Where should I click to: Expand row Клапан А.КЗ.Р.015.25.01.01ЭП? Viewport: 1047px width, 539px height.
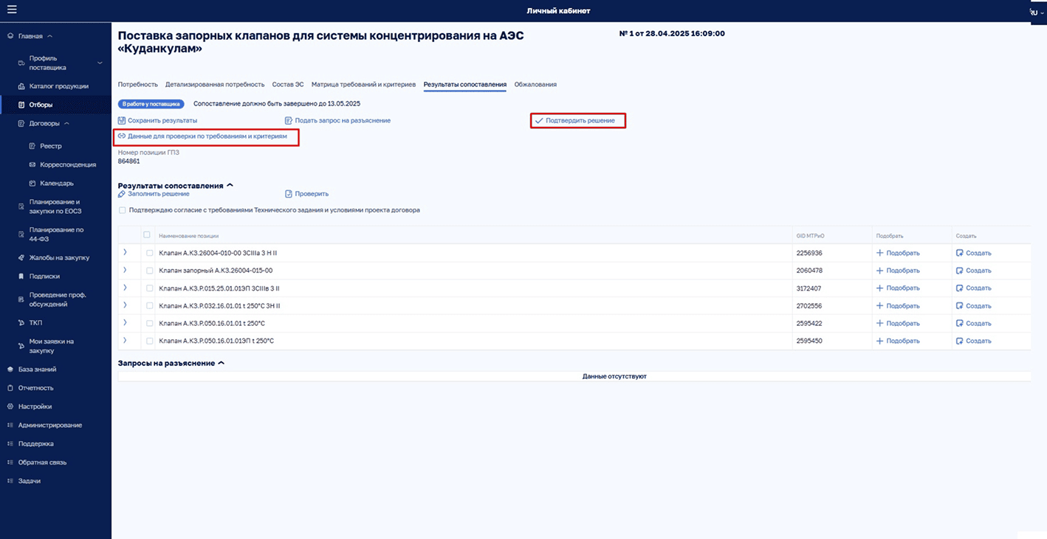click(125, 288)
